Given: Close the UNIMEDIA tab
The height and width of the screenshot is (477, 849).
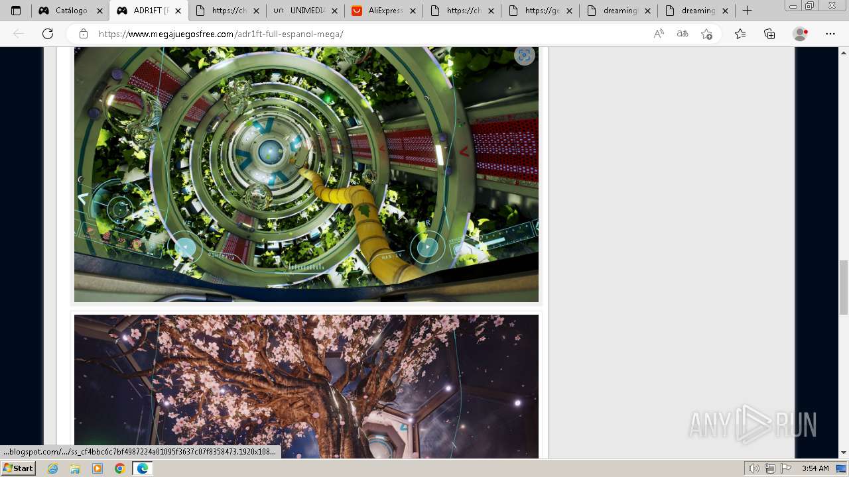Looking at the screenshot, I should [334, 11].
